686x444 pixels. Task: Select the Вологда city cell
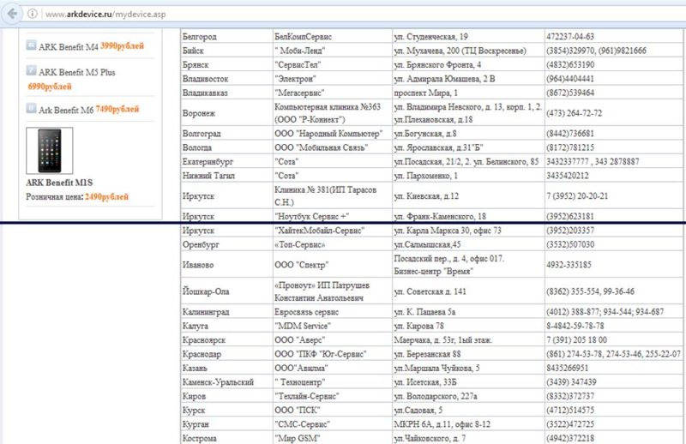(226, 147)
